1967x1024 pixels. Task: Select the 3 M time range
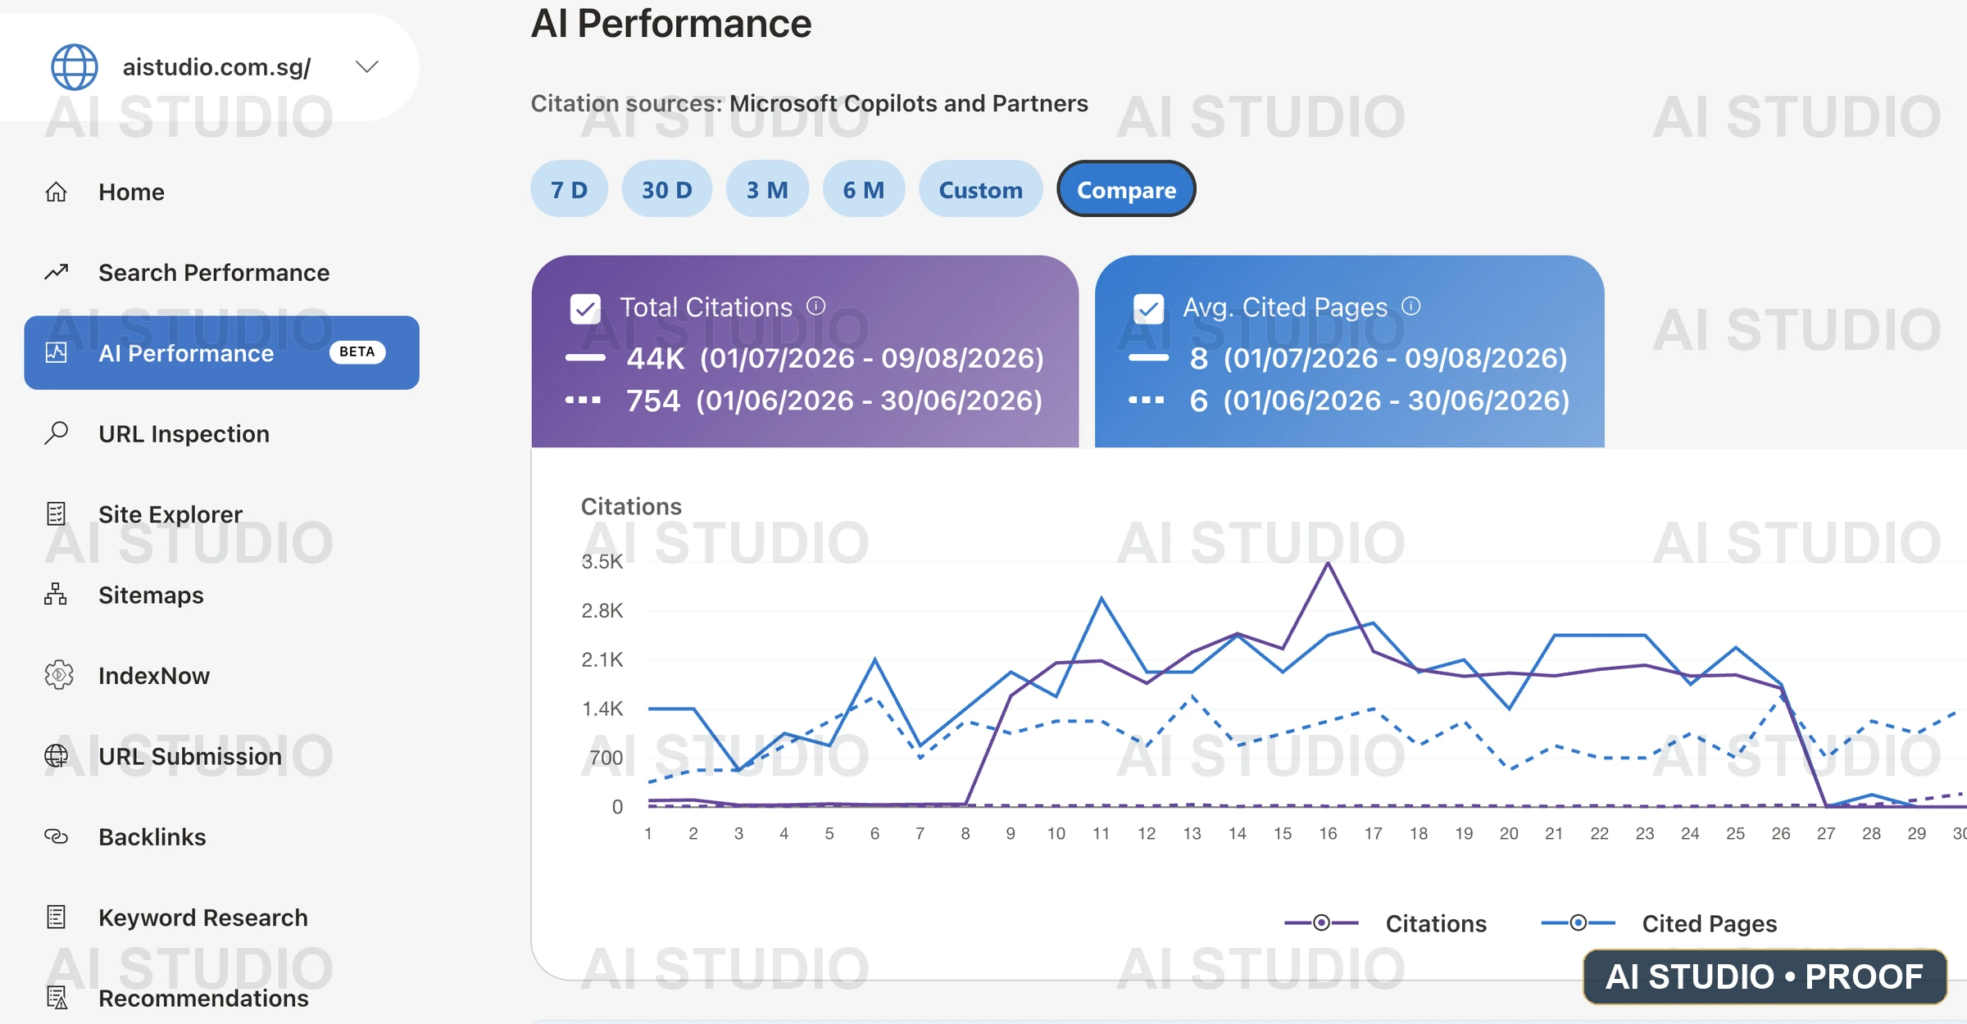coord(767,189)
